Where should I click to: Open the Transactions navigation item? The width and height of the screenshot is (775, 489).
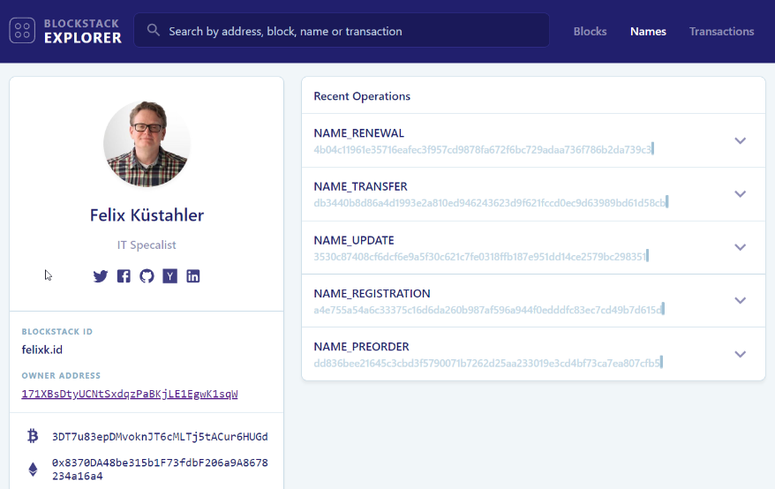click(721, 31)
